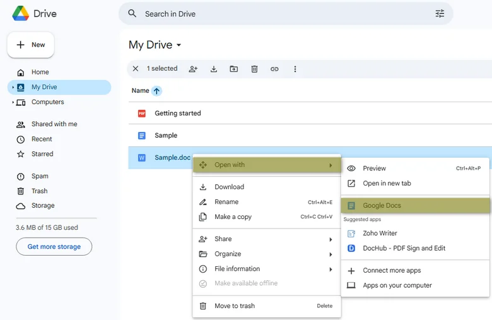Click "DocHub - PDF Sign and Edit" text
Viewport: 492px width, 320px height.
coord(404,249)
